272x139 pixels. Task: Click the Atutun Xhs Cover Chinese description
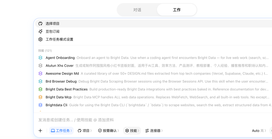coord(173,66)
